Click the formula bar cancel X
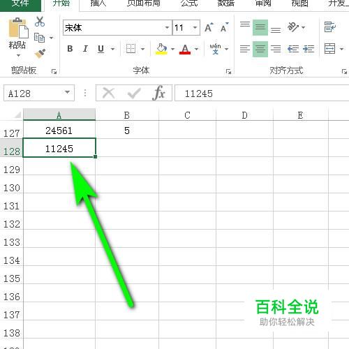349x349 pixels. tap(109, 94)
